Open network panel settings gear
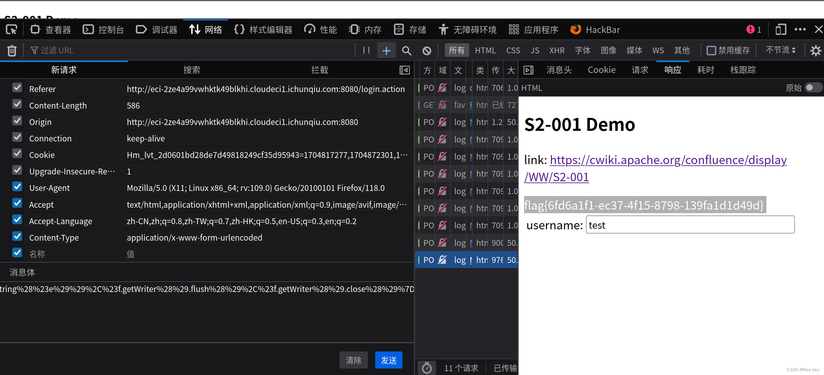 coord(816,50)
